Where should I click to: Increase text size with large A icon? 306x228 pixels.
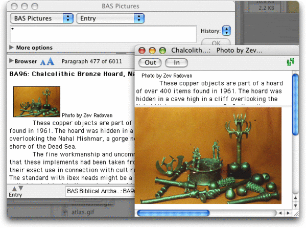tap(51, 61)
